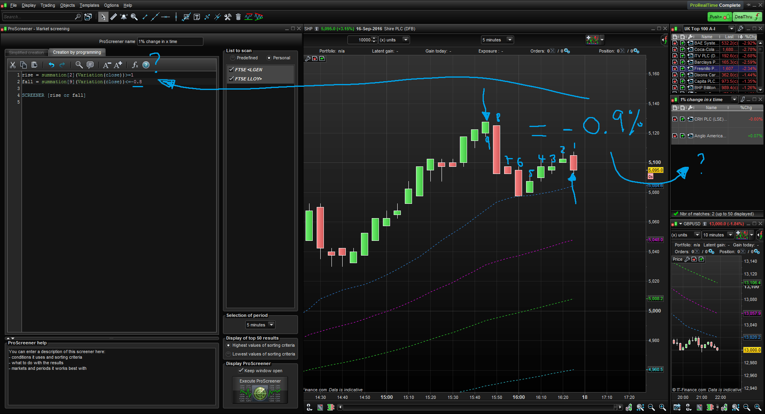The width and height of the screenshot is (765, 414).
Task: Toggle comment on code line
Action: [x=90, y=65]
